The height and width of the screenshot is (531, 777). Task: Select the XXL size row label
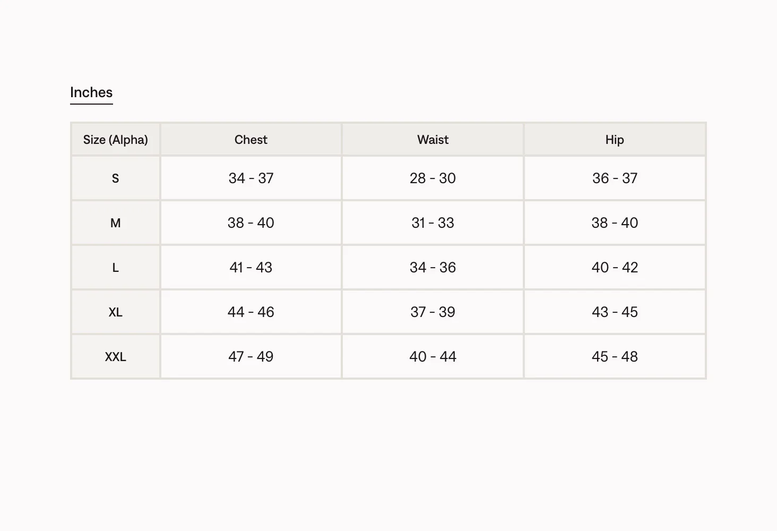pos(116,356)
